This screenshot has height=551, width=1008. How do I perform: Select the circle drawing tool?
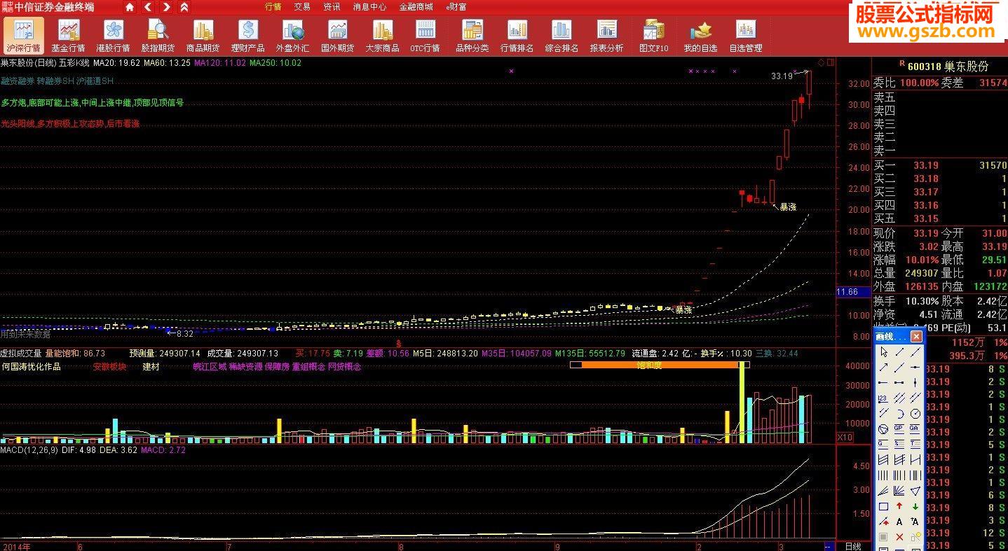tap(915, 413)
